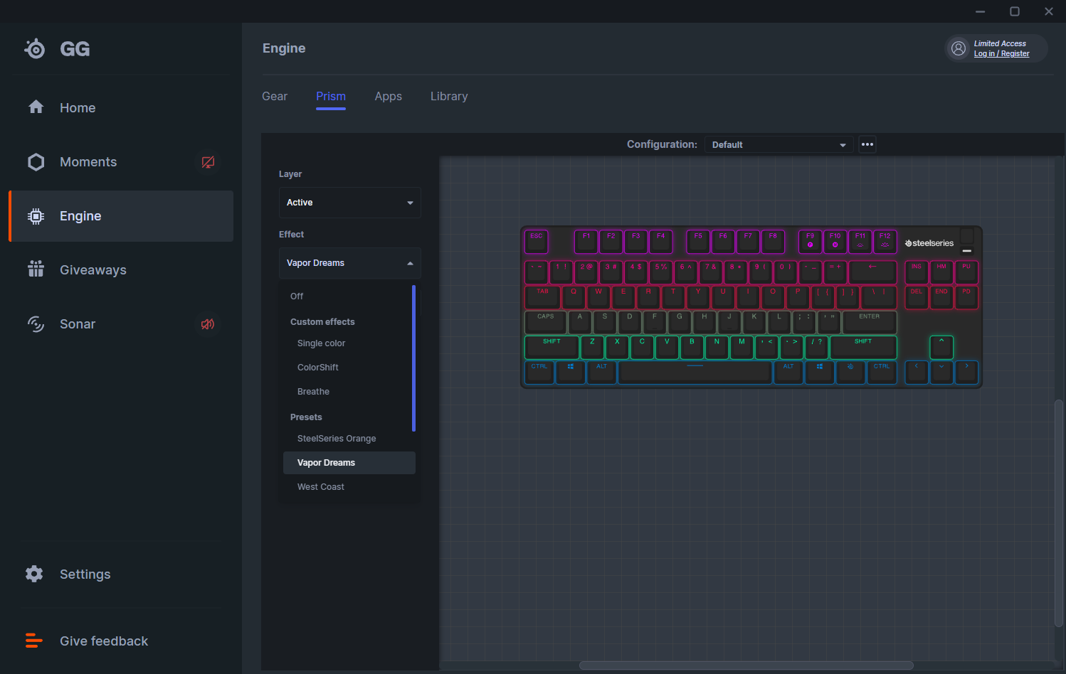
Task: Switch to the Apps tab
Action: [x=388, y=97]
